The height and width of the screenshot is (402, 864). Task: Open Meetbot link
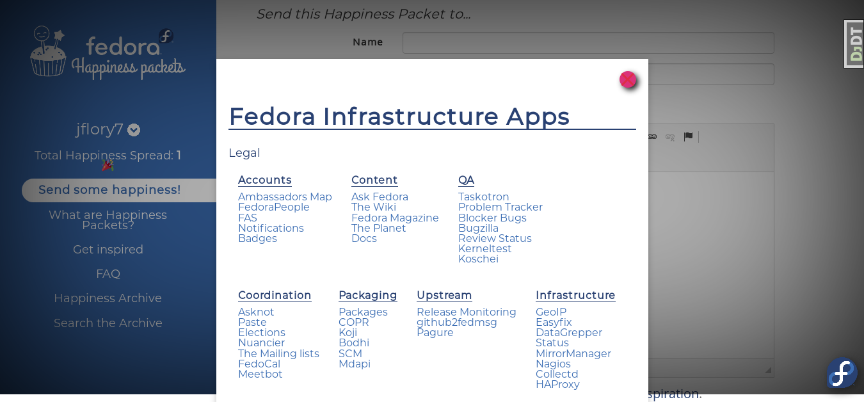pyautogui.click(x=260, y=374)
